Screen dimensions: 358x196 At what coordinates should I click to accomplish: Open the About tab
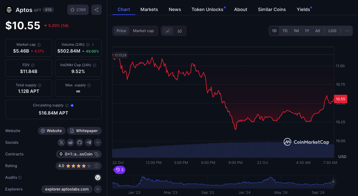tap(241, 10)
